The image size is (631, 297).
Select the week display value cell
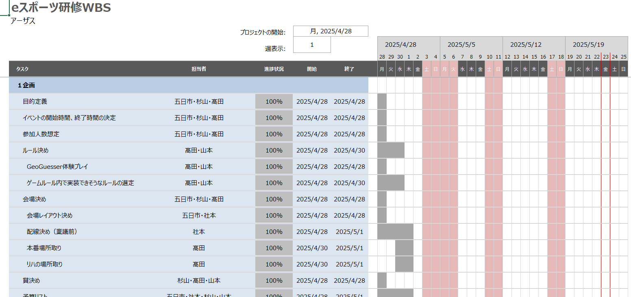(x=312, y=45)
